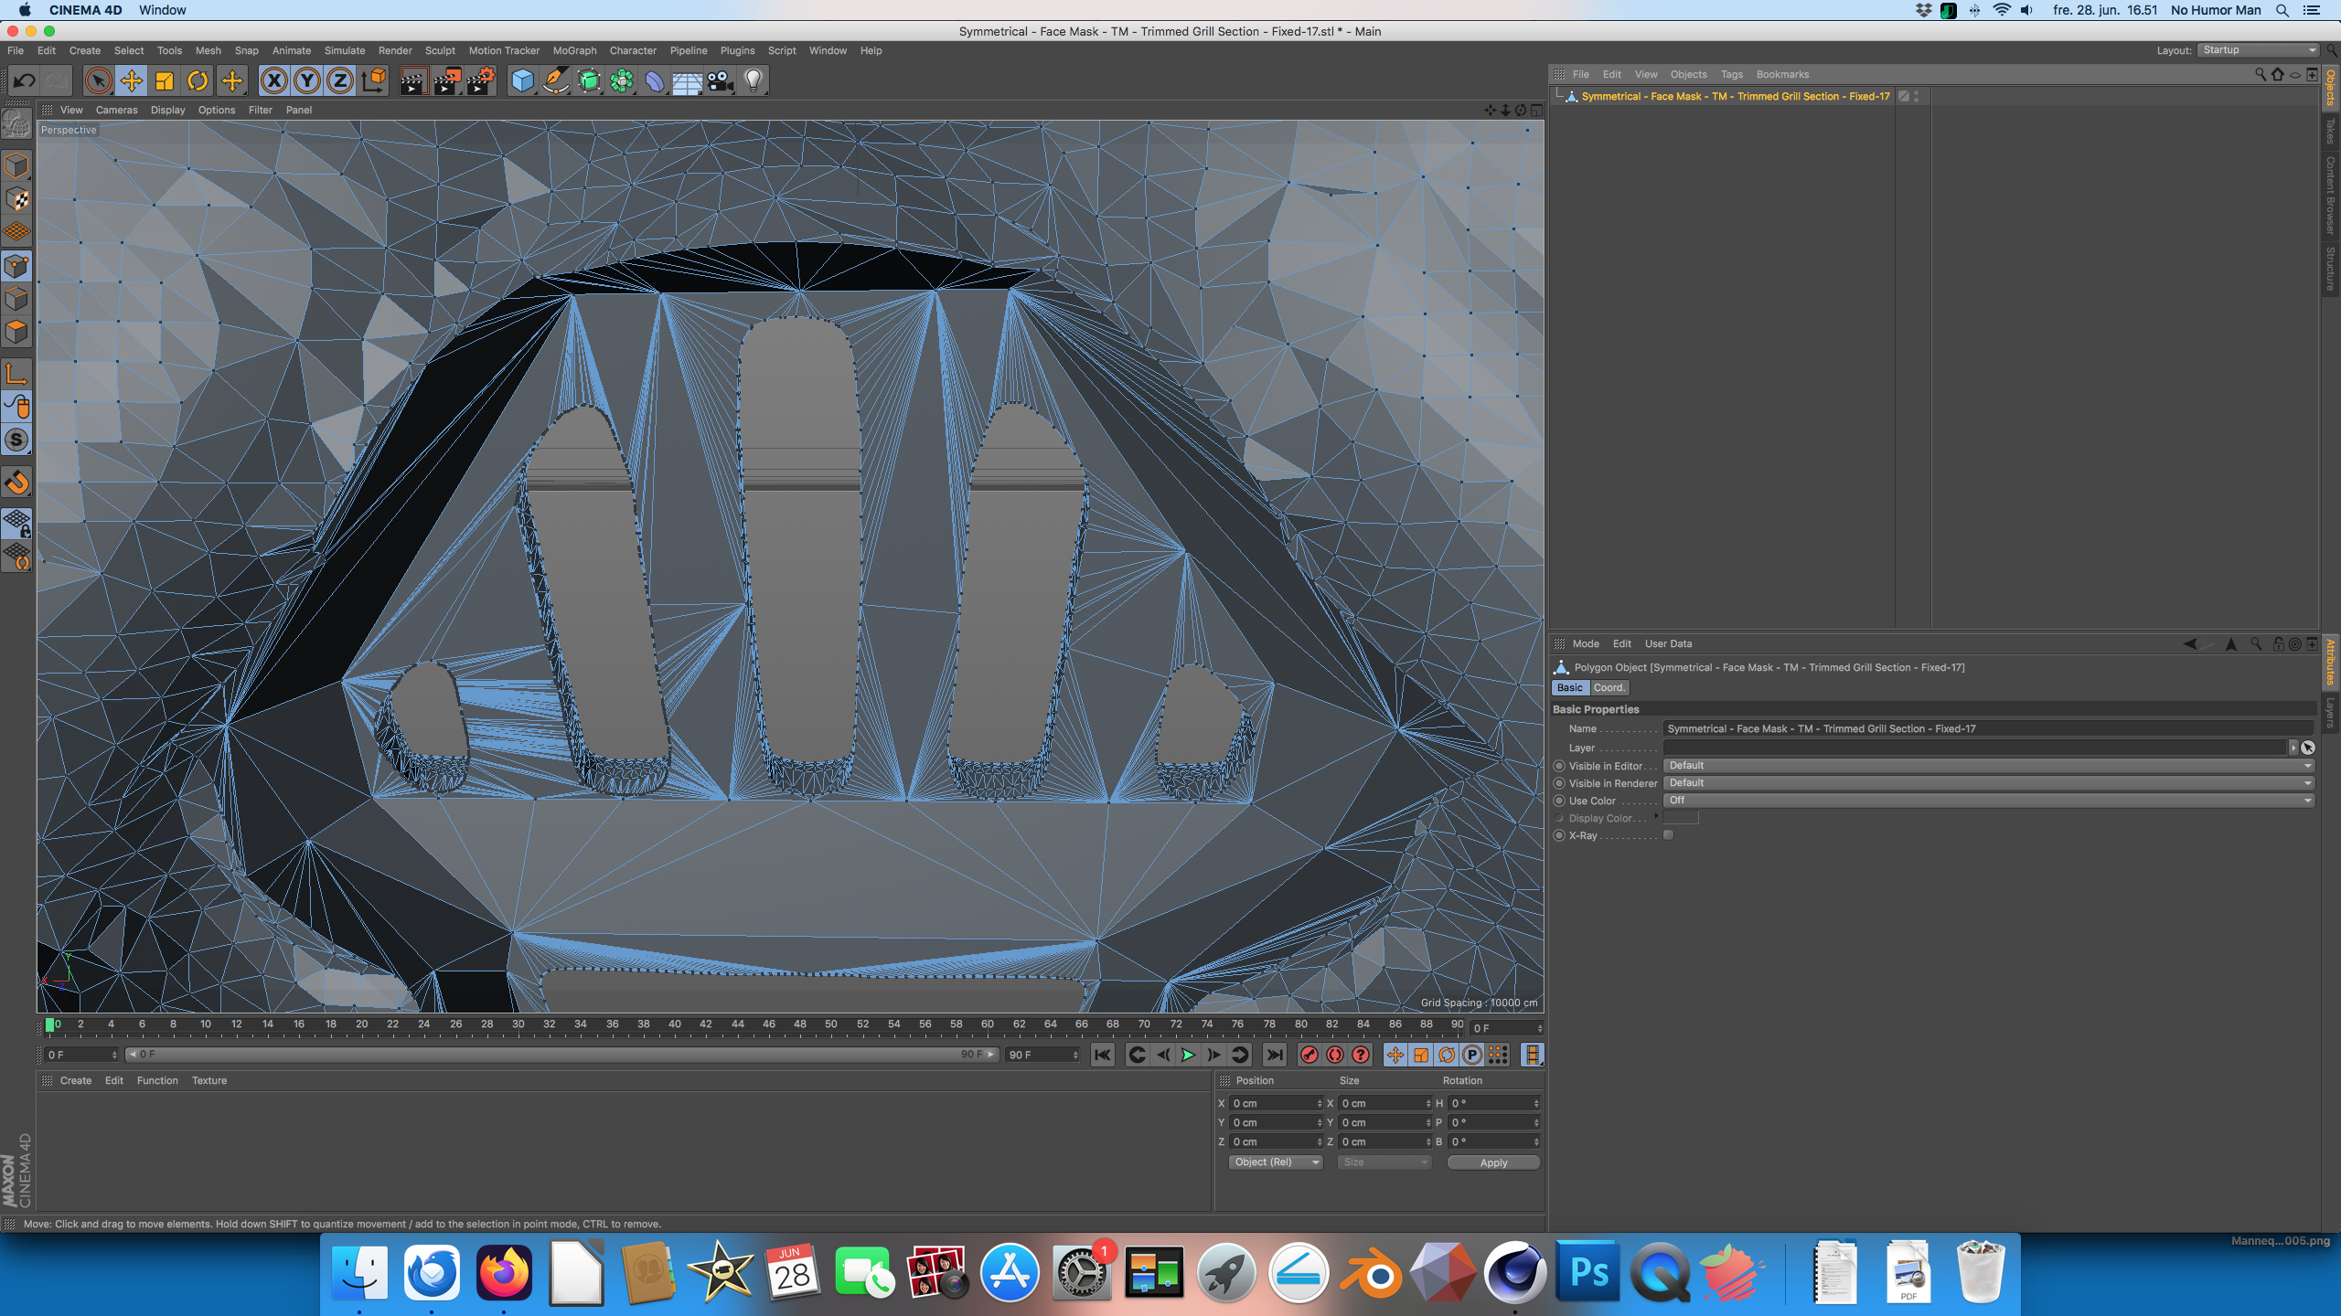Activate the Scale tool

coord(165,80)
